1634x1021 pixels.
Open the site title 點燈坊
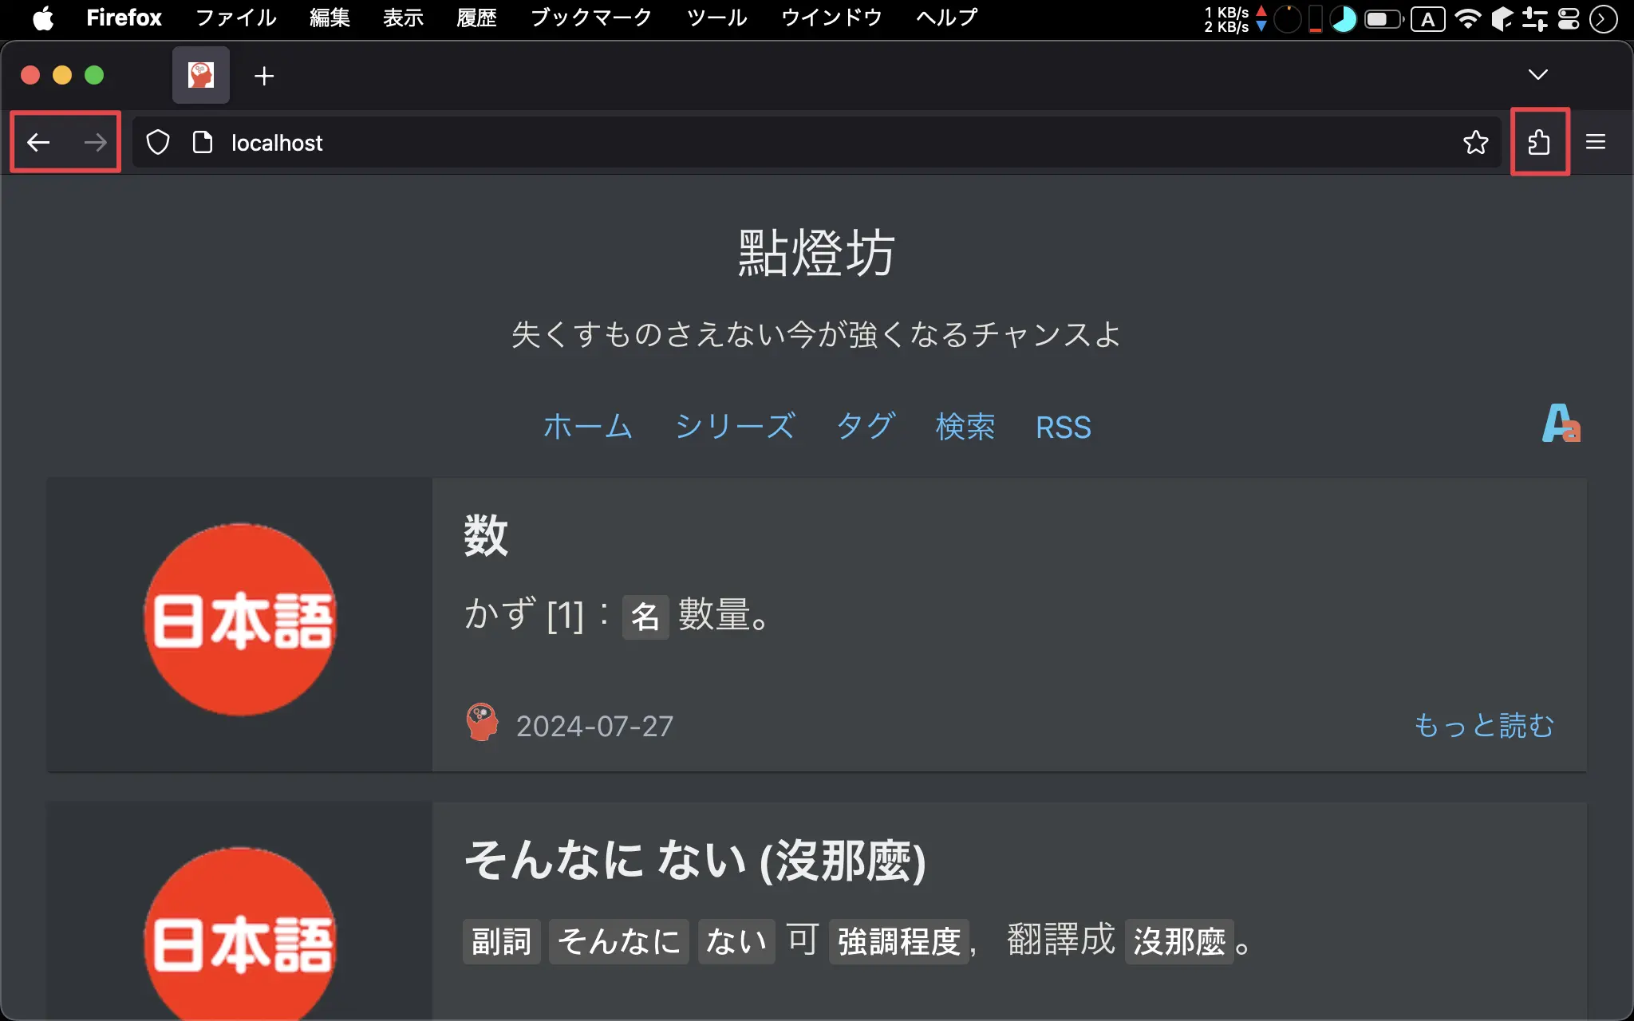[x=816, y=253]
